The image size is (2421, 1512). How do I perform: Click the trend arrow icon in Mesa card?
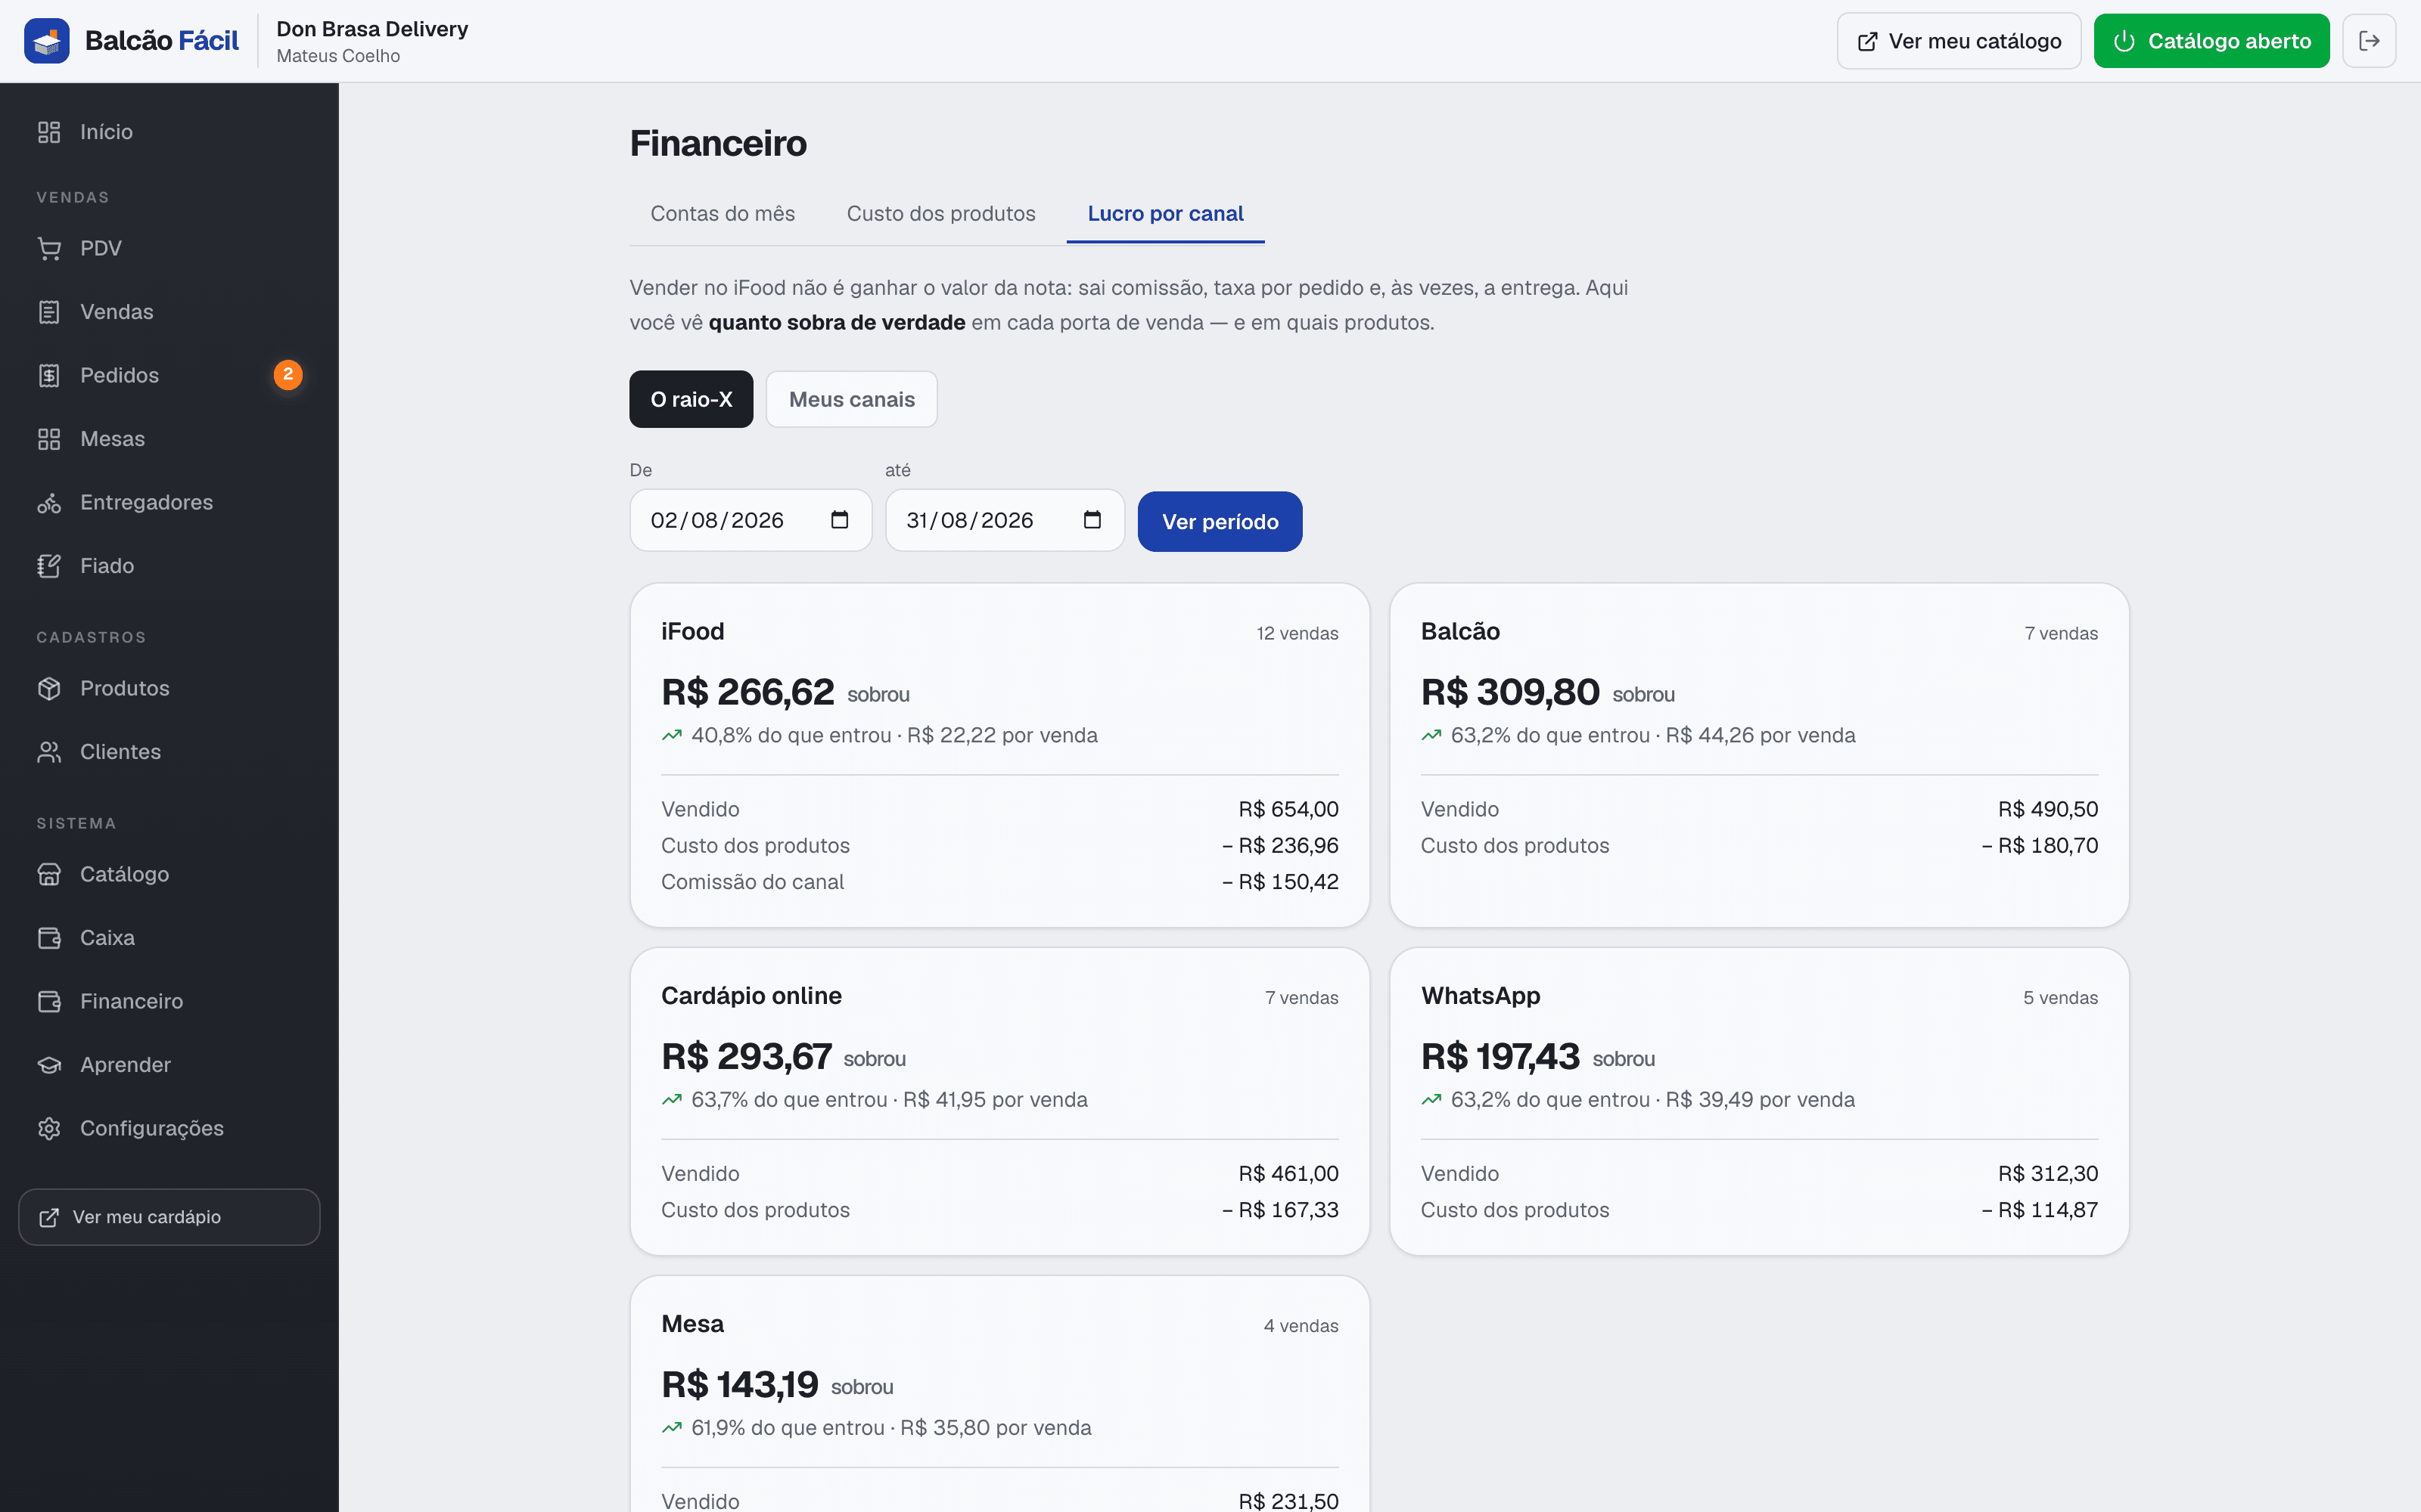point(671,1428)
